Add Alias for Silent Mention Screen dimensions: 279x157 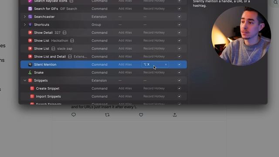click(x=125, y=65)
